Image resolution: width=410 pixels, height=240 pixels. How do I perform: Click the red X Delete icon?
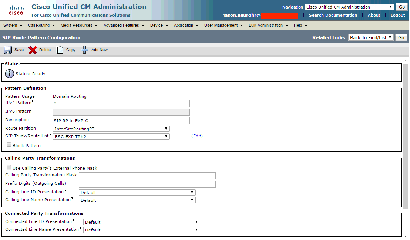(x=33, y=50)
